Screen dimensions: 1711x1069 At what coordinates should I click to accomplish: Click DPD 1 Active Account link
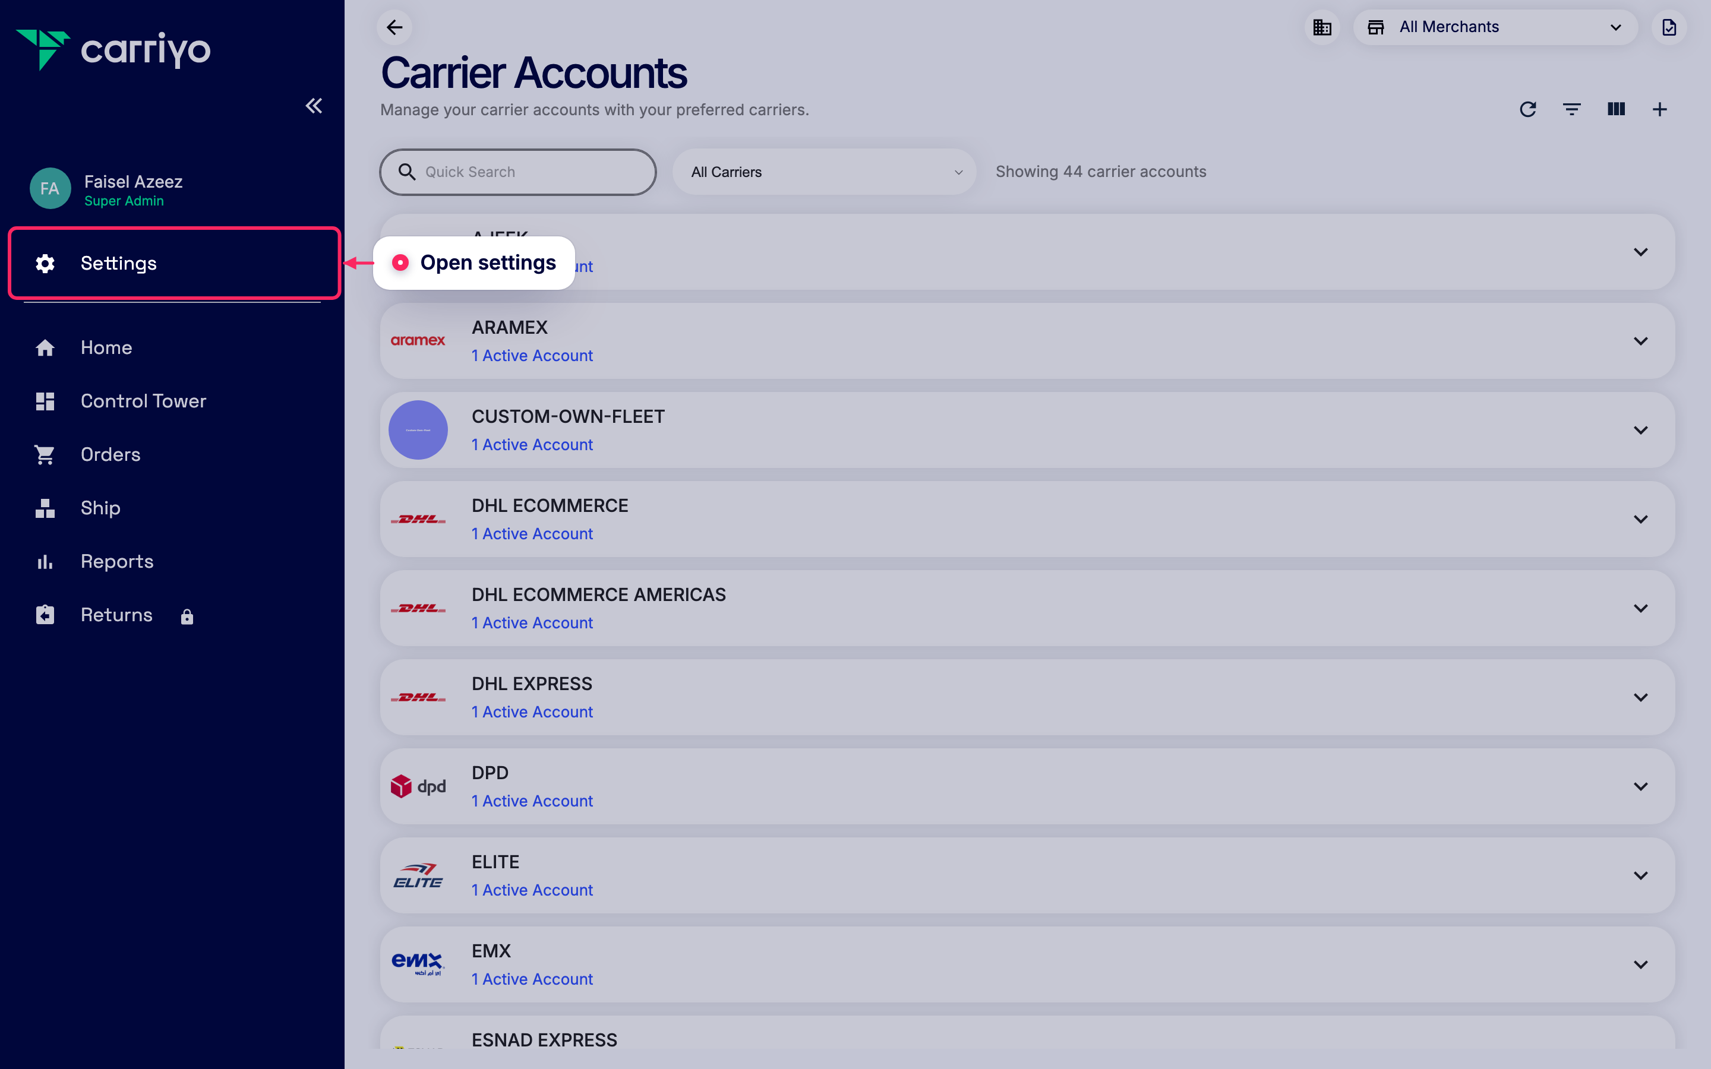(532, 801)
